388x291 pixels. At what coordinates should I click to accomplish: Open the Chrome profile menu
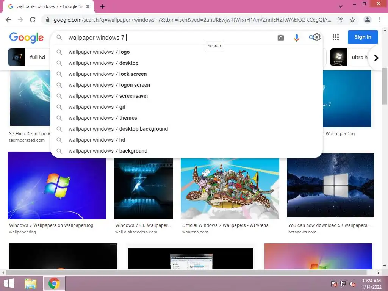tap(368, 20)
